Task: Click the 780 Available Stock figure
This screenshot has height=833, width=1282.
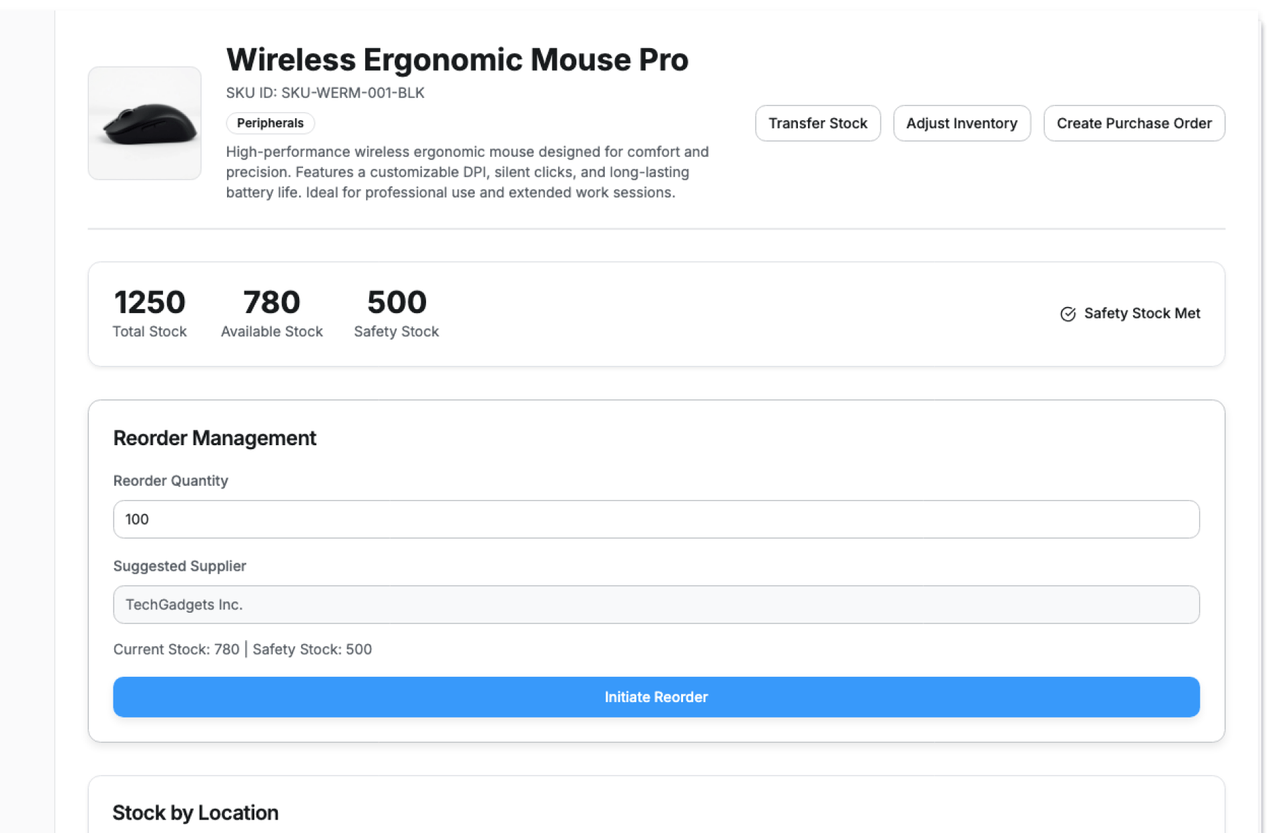Action: [x=271, y=302]
